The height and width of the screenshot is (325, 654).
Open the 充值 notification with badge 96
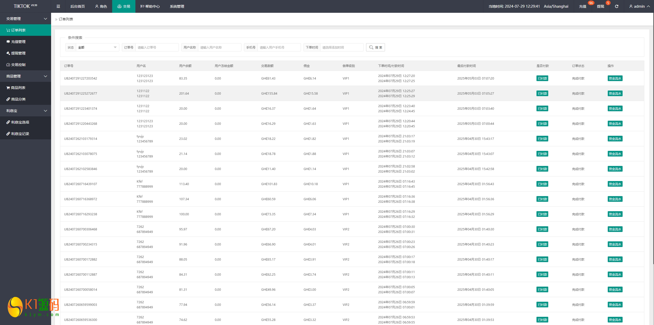583,6
